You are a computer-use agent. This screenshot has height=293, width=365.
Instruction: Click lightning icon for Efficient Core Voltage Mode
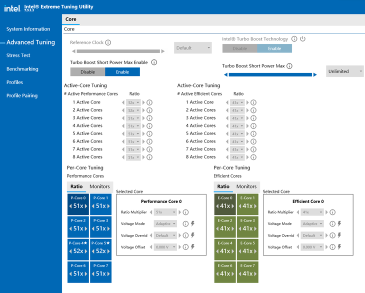(339, 223)
